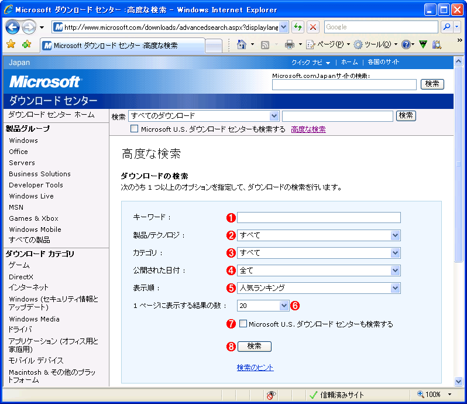The height and width of the screenshot is (404, 467).
Task: Click the Favorites Center star icon
Action: [x=11, y=44]
